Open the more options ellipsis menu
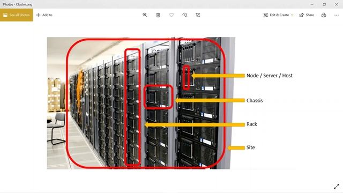 pyautogui.click(x=337, y=15)
